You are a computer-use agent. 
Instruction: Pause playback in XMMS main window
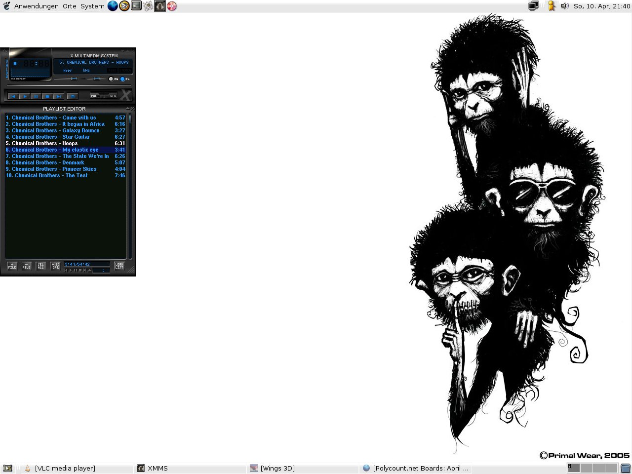36,96
